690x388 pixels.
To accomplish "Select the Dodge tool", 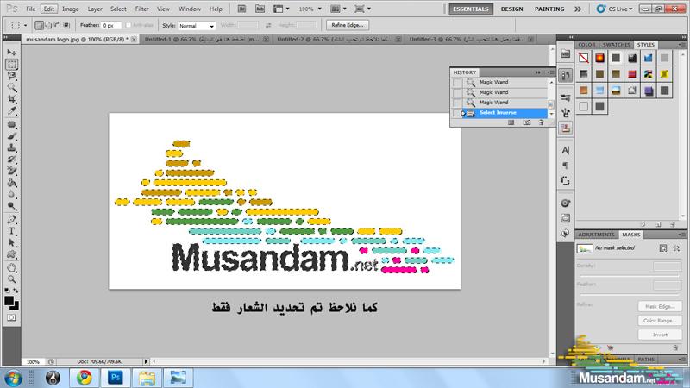I will point(11,205).
